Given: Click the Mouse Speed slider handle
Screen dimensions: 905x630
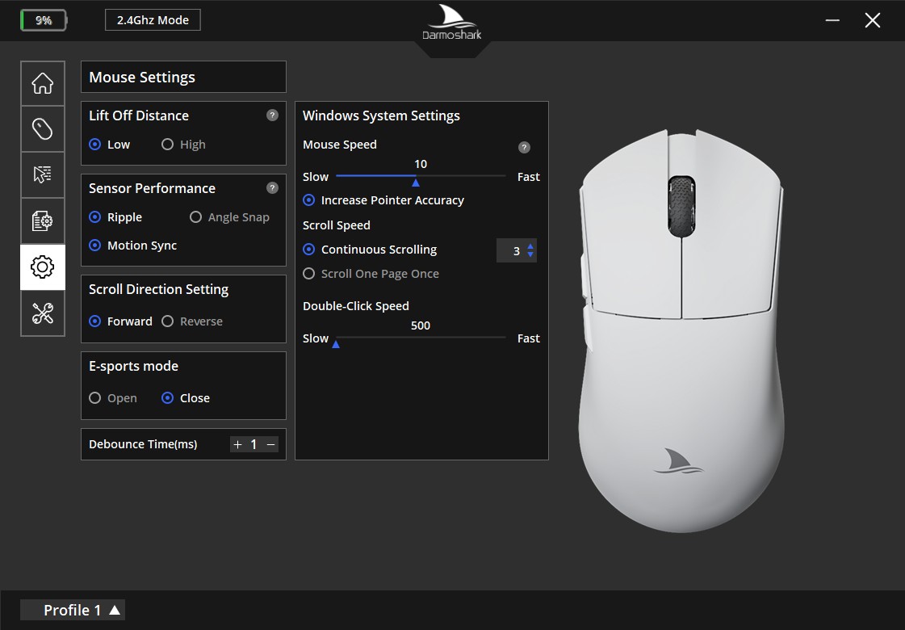Looking at the screenshot, I should click(x=416, y=183).
